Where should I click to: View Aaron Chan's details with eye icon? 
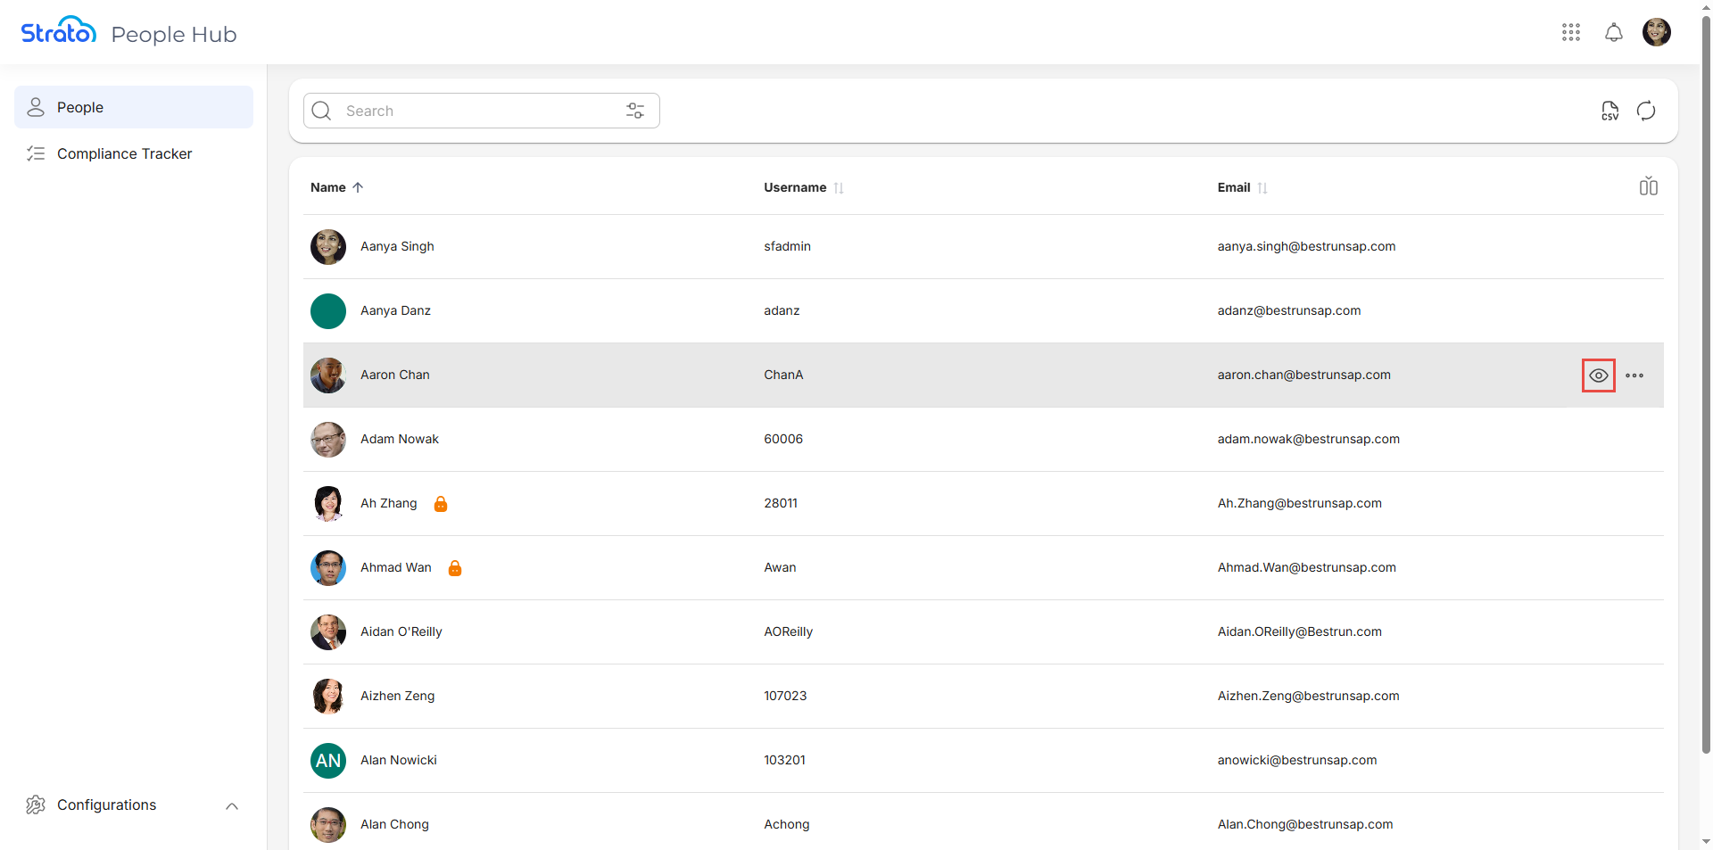click(x=1598, y=375)
